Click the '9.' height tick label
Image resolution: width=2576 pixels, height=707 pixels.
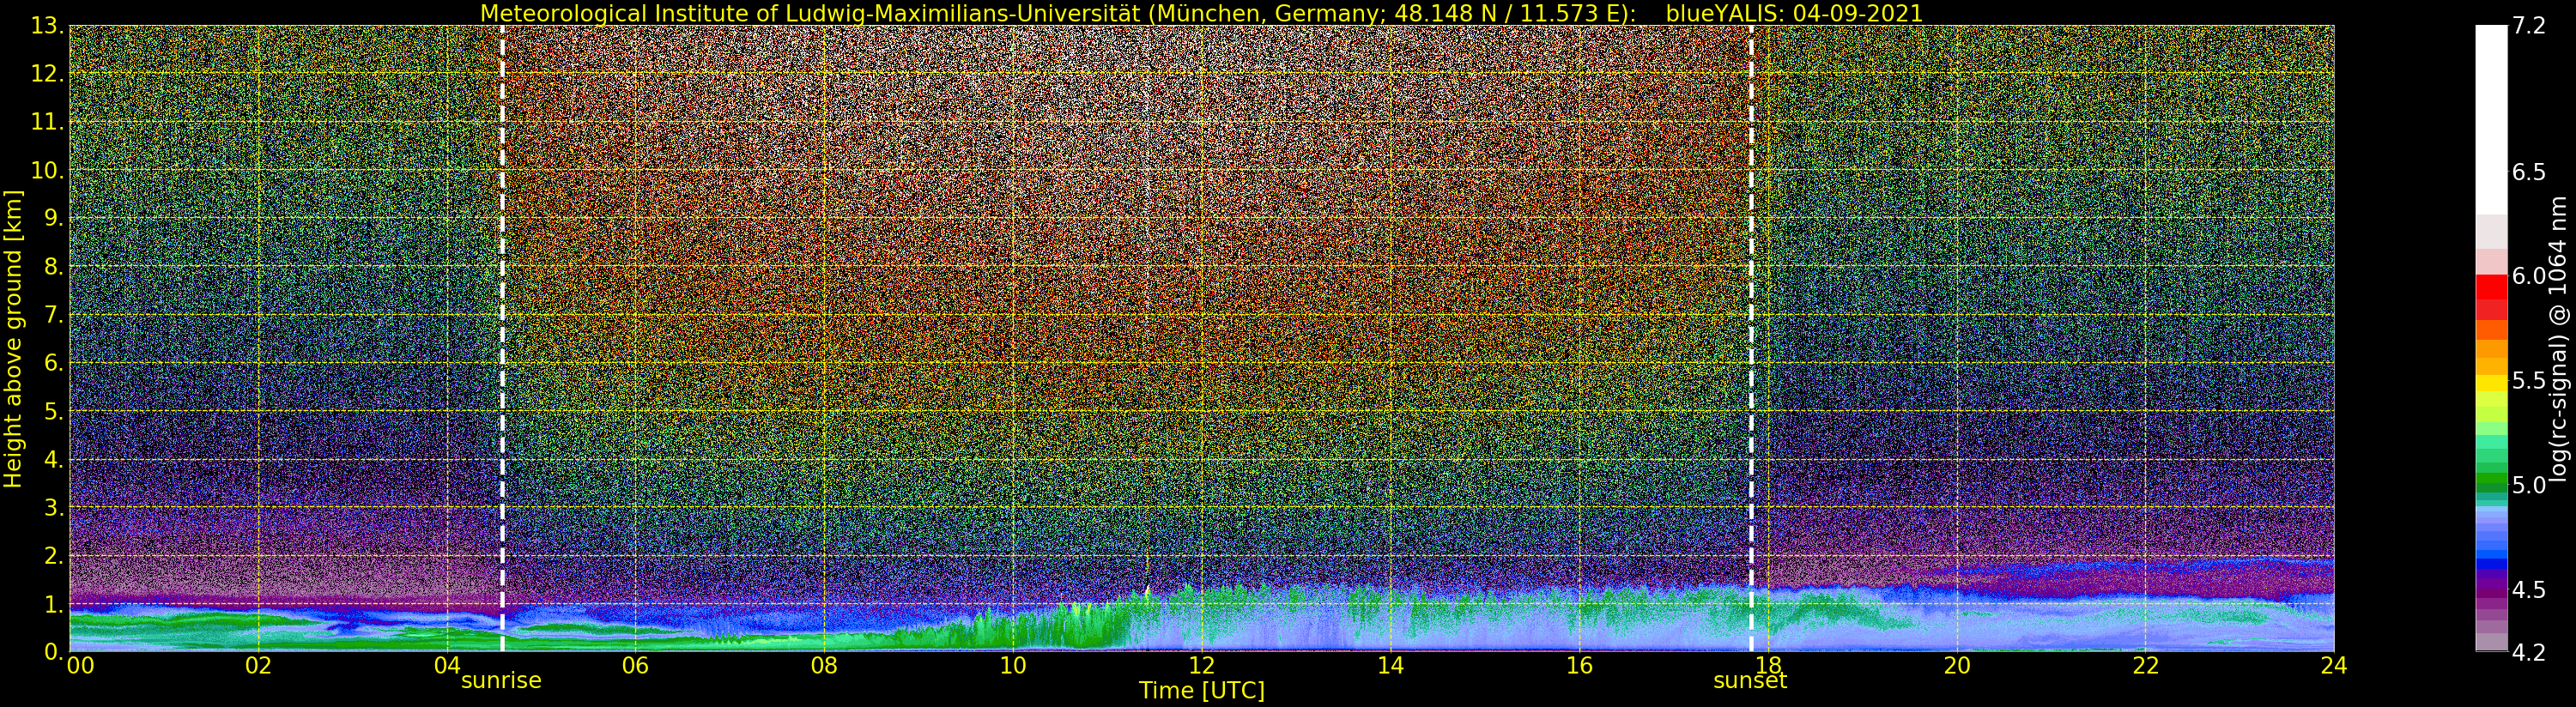coord(53,219)
